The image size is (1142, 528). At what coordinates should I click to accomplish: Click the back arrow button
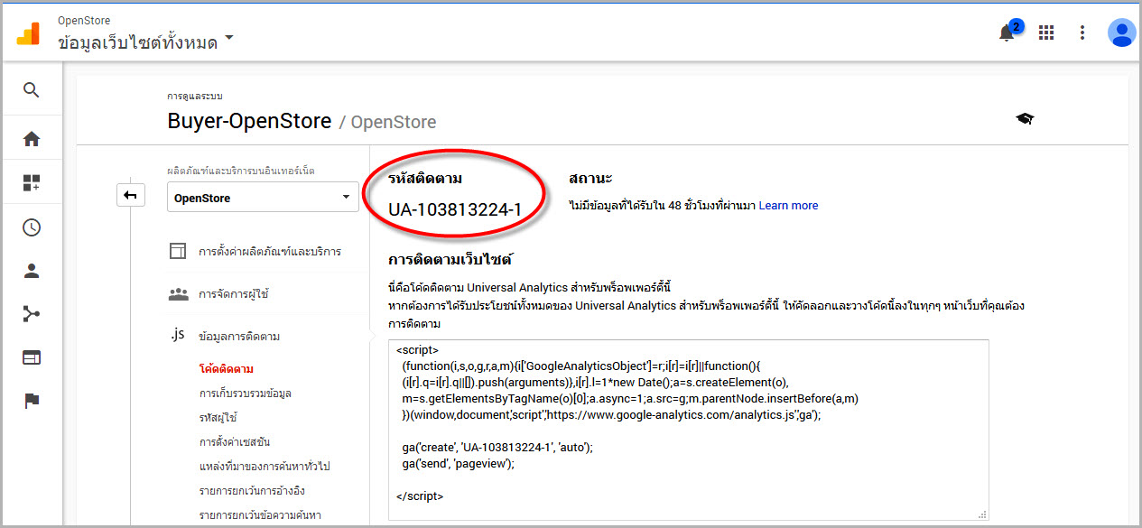[x=131, y=195]
